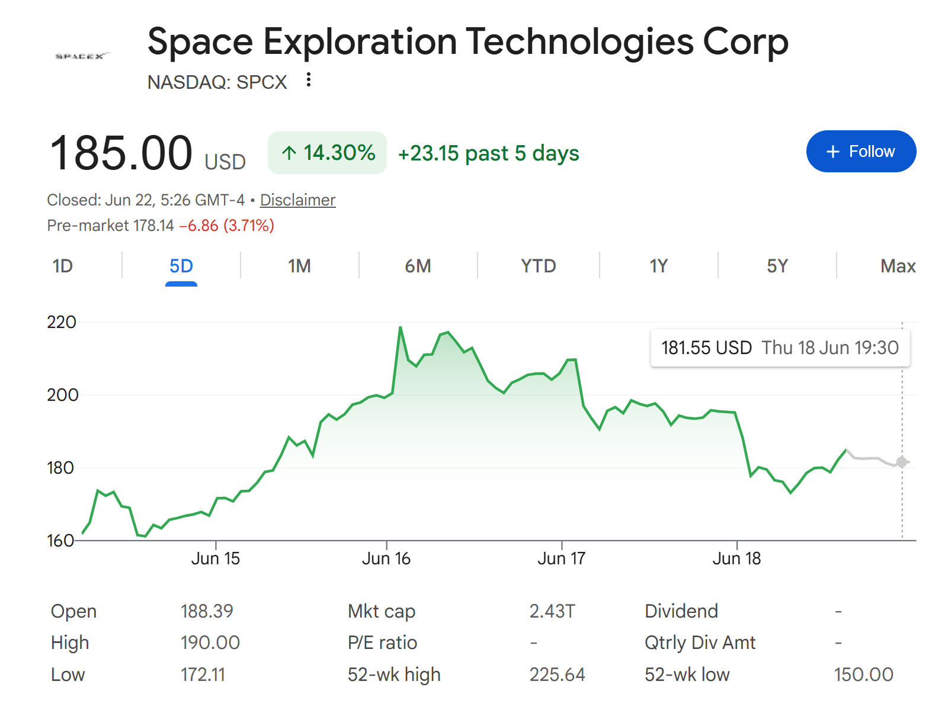932x707 pixels.
Task: Follow the SPCX stock
Action: pos(861,152)
